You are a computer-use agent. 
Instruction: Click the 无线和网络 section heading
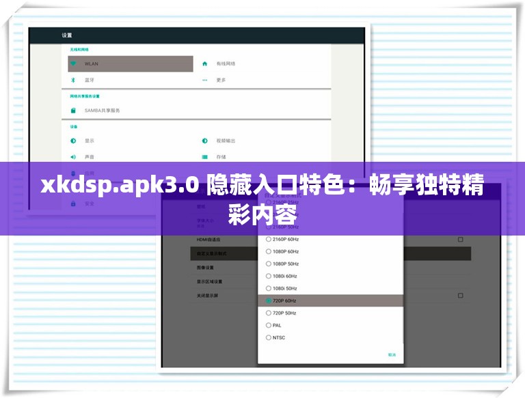(x=79, y=50)
